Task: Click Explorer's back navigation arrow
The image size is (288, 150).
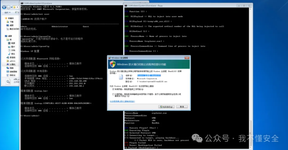Action: point(4,7)
